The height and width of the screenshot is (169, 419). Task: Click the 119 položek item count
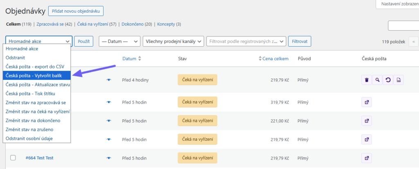[394, 42]
